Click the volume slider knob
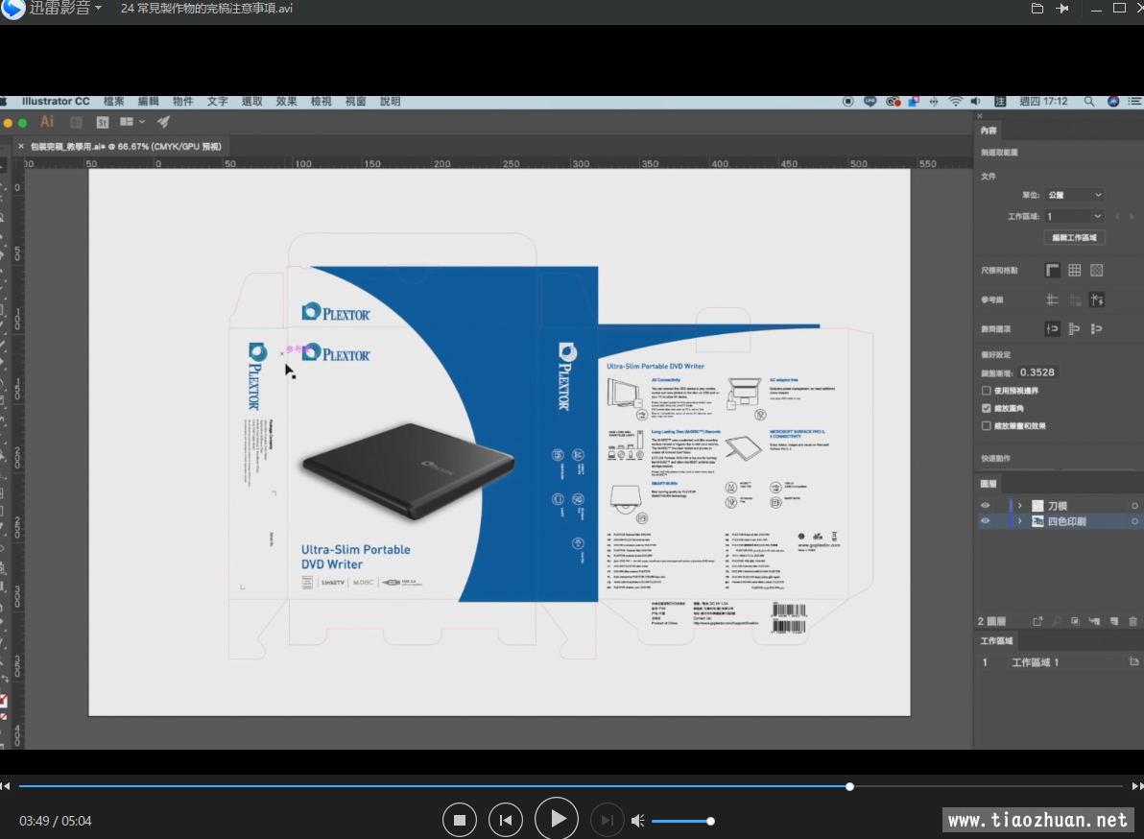 (710, 822)
